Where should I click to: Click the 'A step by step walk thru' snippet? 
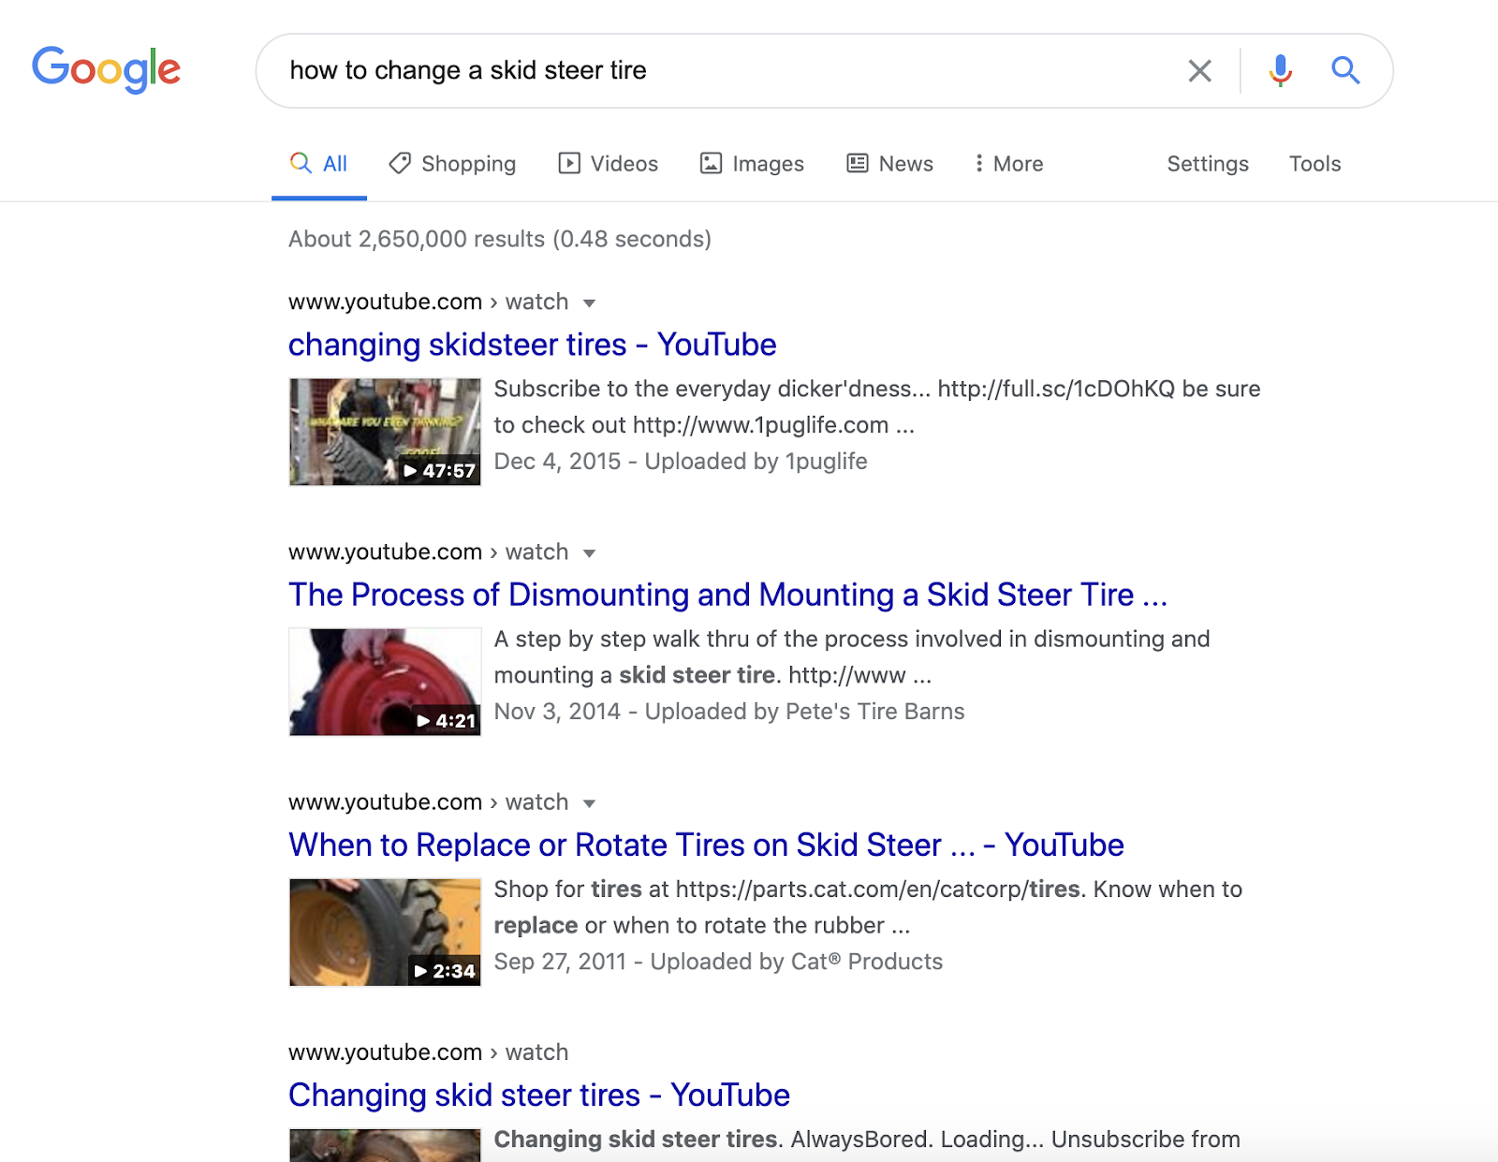852,656
